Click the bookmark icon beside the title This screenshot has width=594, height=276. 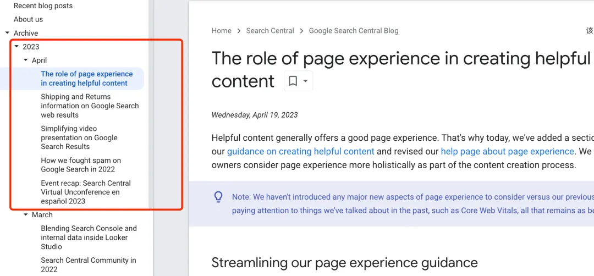tap(293, 81)
